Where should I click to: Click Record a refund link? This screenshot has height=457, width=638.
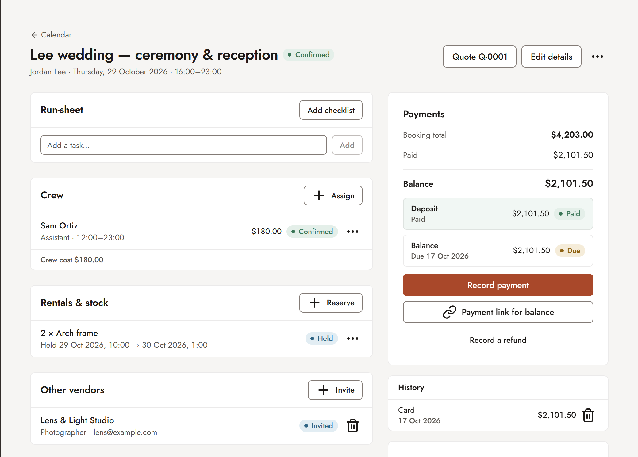498,340
